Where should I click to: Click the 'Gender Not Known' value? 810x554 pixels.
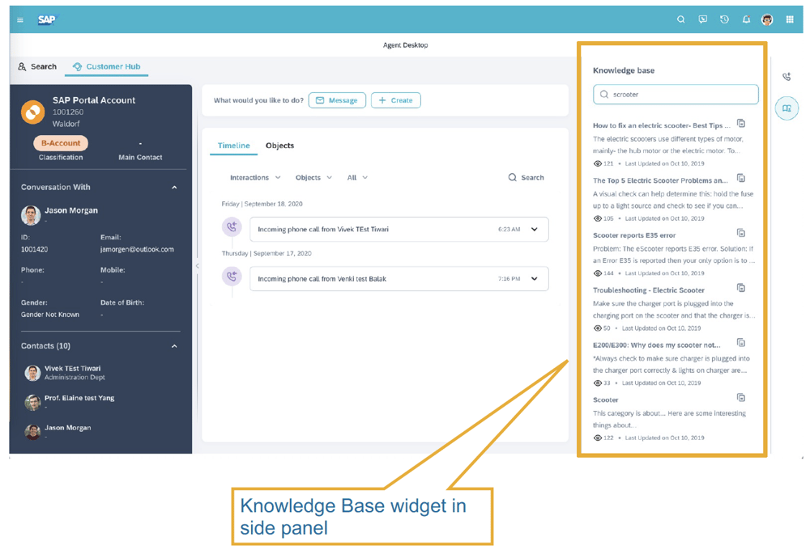point(50,315)
